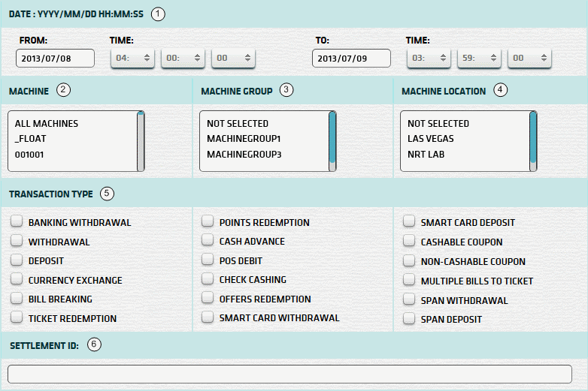Click the From date field 2013/07/08
Screen dimensions: 588x391
click(x=55, y=58)
